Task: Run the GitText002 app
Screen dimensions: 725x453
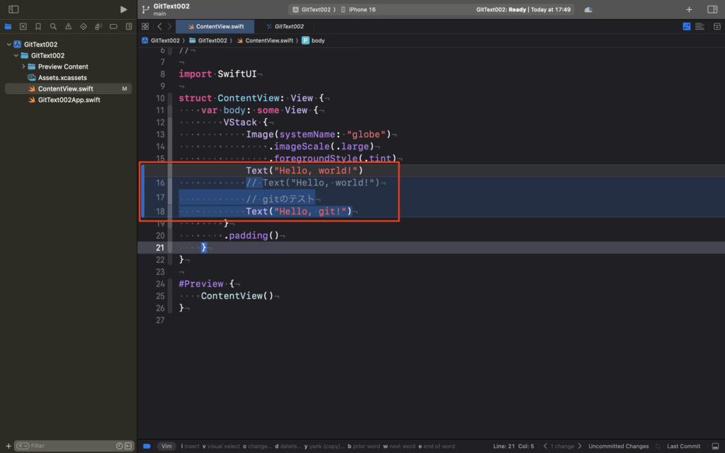Action: pos(123,9)
